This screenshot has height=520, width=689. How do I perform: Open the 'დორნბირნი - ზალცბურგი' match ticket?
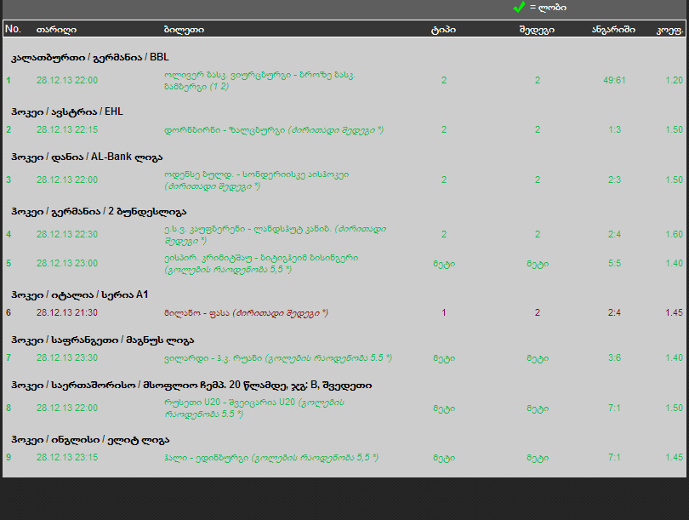coord(274,130)
